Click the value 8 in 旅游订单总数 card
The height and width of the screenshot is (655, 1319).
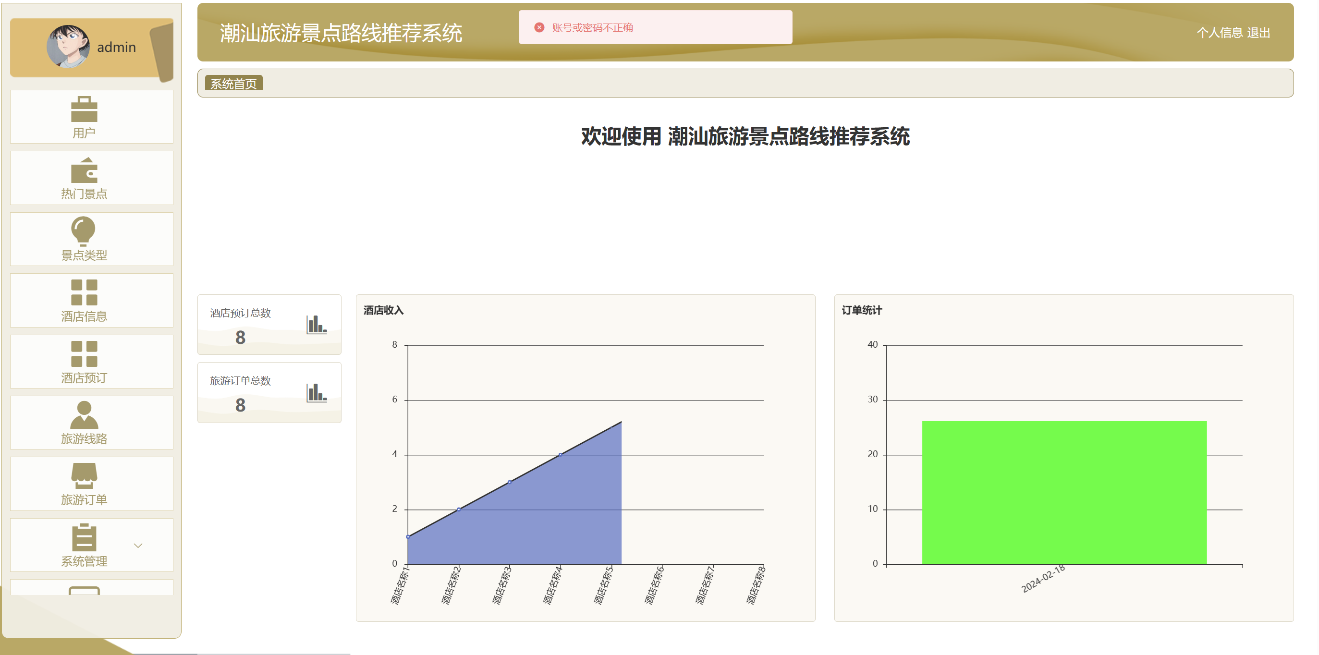click(240, 405)
